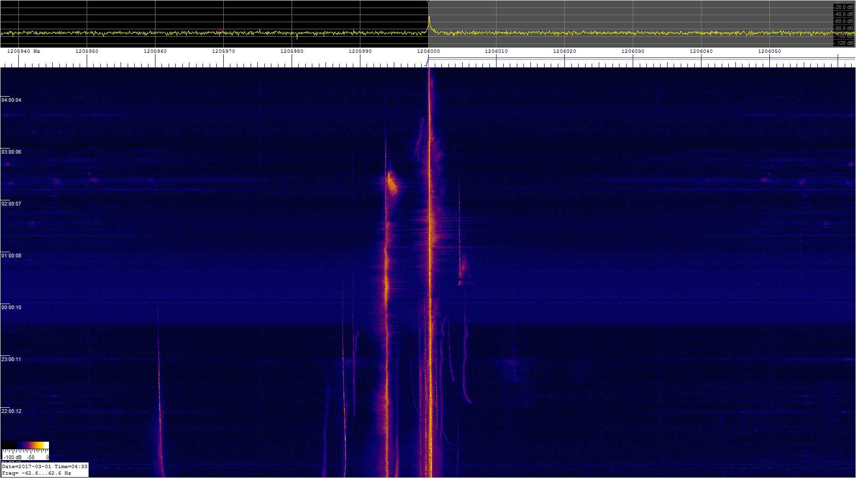Viewport: 856px width, 478px height.
Task: Click the -20.0 dB amplitude label
Action: coord(843,7)
